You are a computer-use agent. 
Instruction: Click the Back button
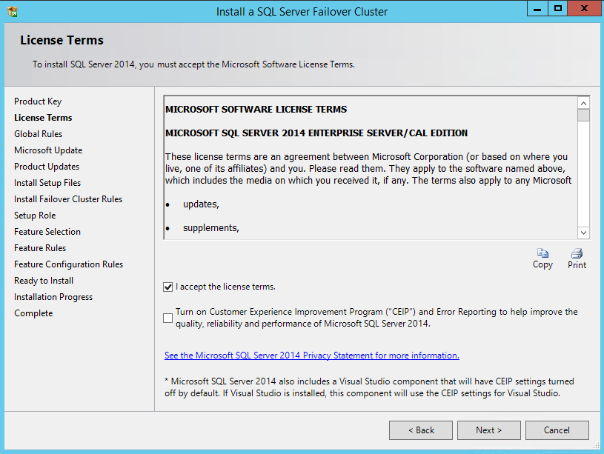tap(420, 430)
